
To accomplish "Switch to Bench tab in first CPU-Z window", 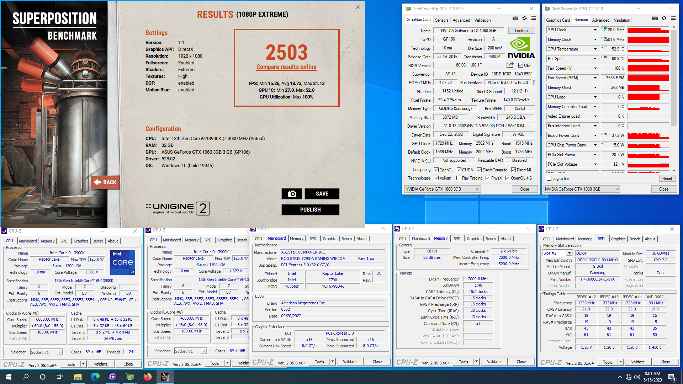I will [x=97, y=241].
